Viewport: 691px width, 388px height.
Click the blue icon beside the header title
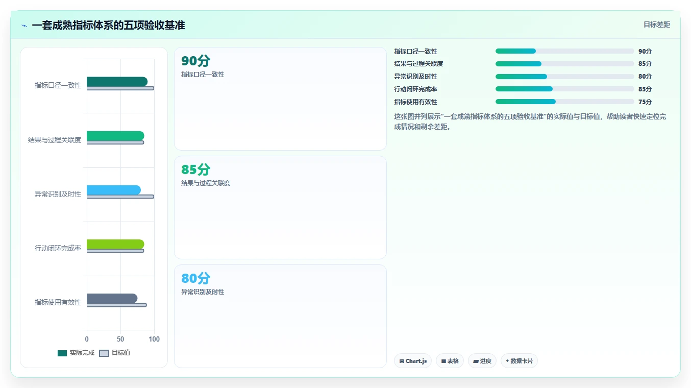pyautogui.click(x=24, y=26)
